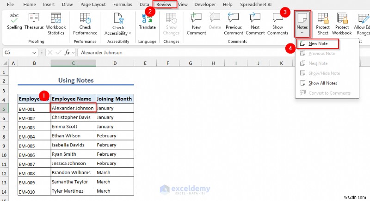Switch to the View tab
This screenshot has width=370, height=201.
(x=183, y=5)
